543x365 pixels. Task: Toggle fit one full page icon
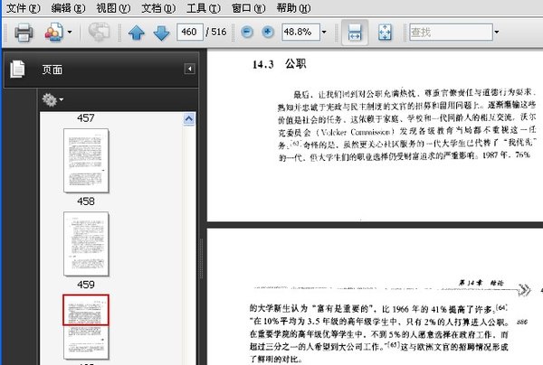385,33
